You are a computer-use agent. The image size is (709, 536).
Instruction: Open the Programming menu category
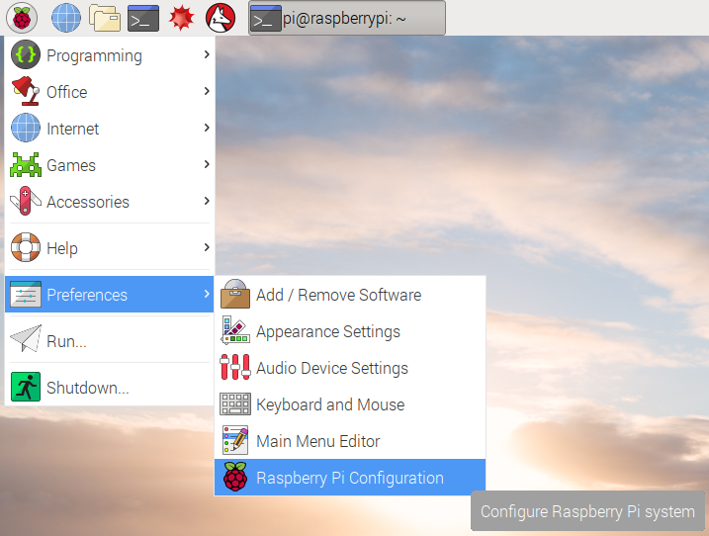(109, 54)
